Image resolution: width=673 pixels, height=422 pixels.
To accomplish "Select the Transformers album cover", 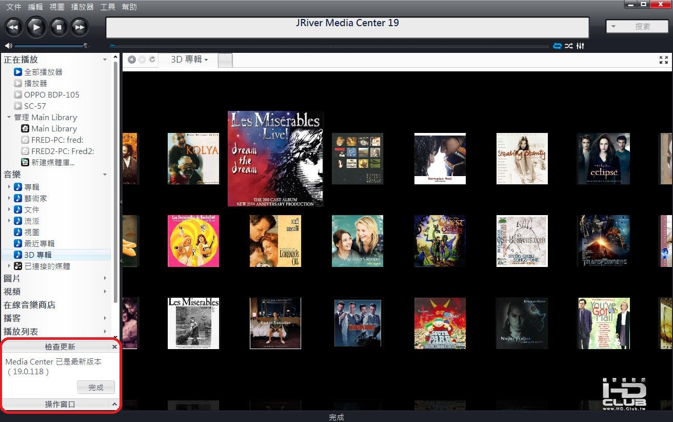I will point(604,241).
